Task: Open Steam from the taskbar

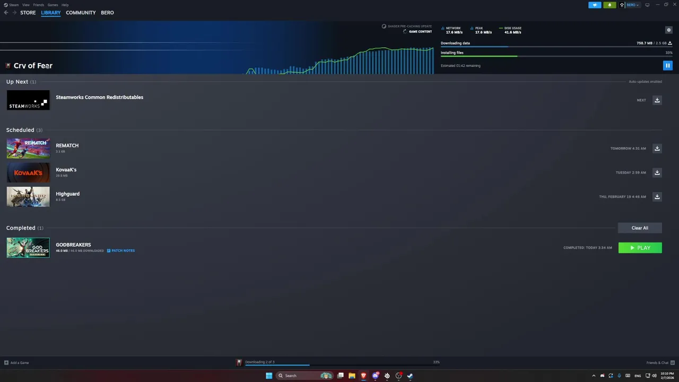Action: coord(410,376)
